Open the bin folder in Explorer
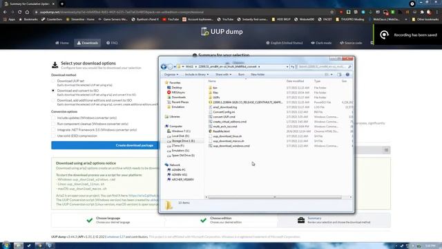The height and width of the screenshot is (249, 442). click(x=215, y=88)
